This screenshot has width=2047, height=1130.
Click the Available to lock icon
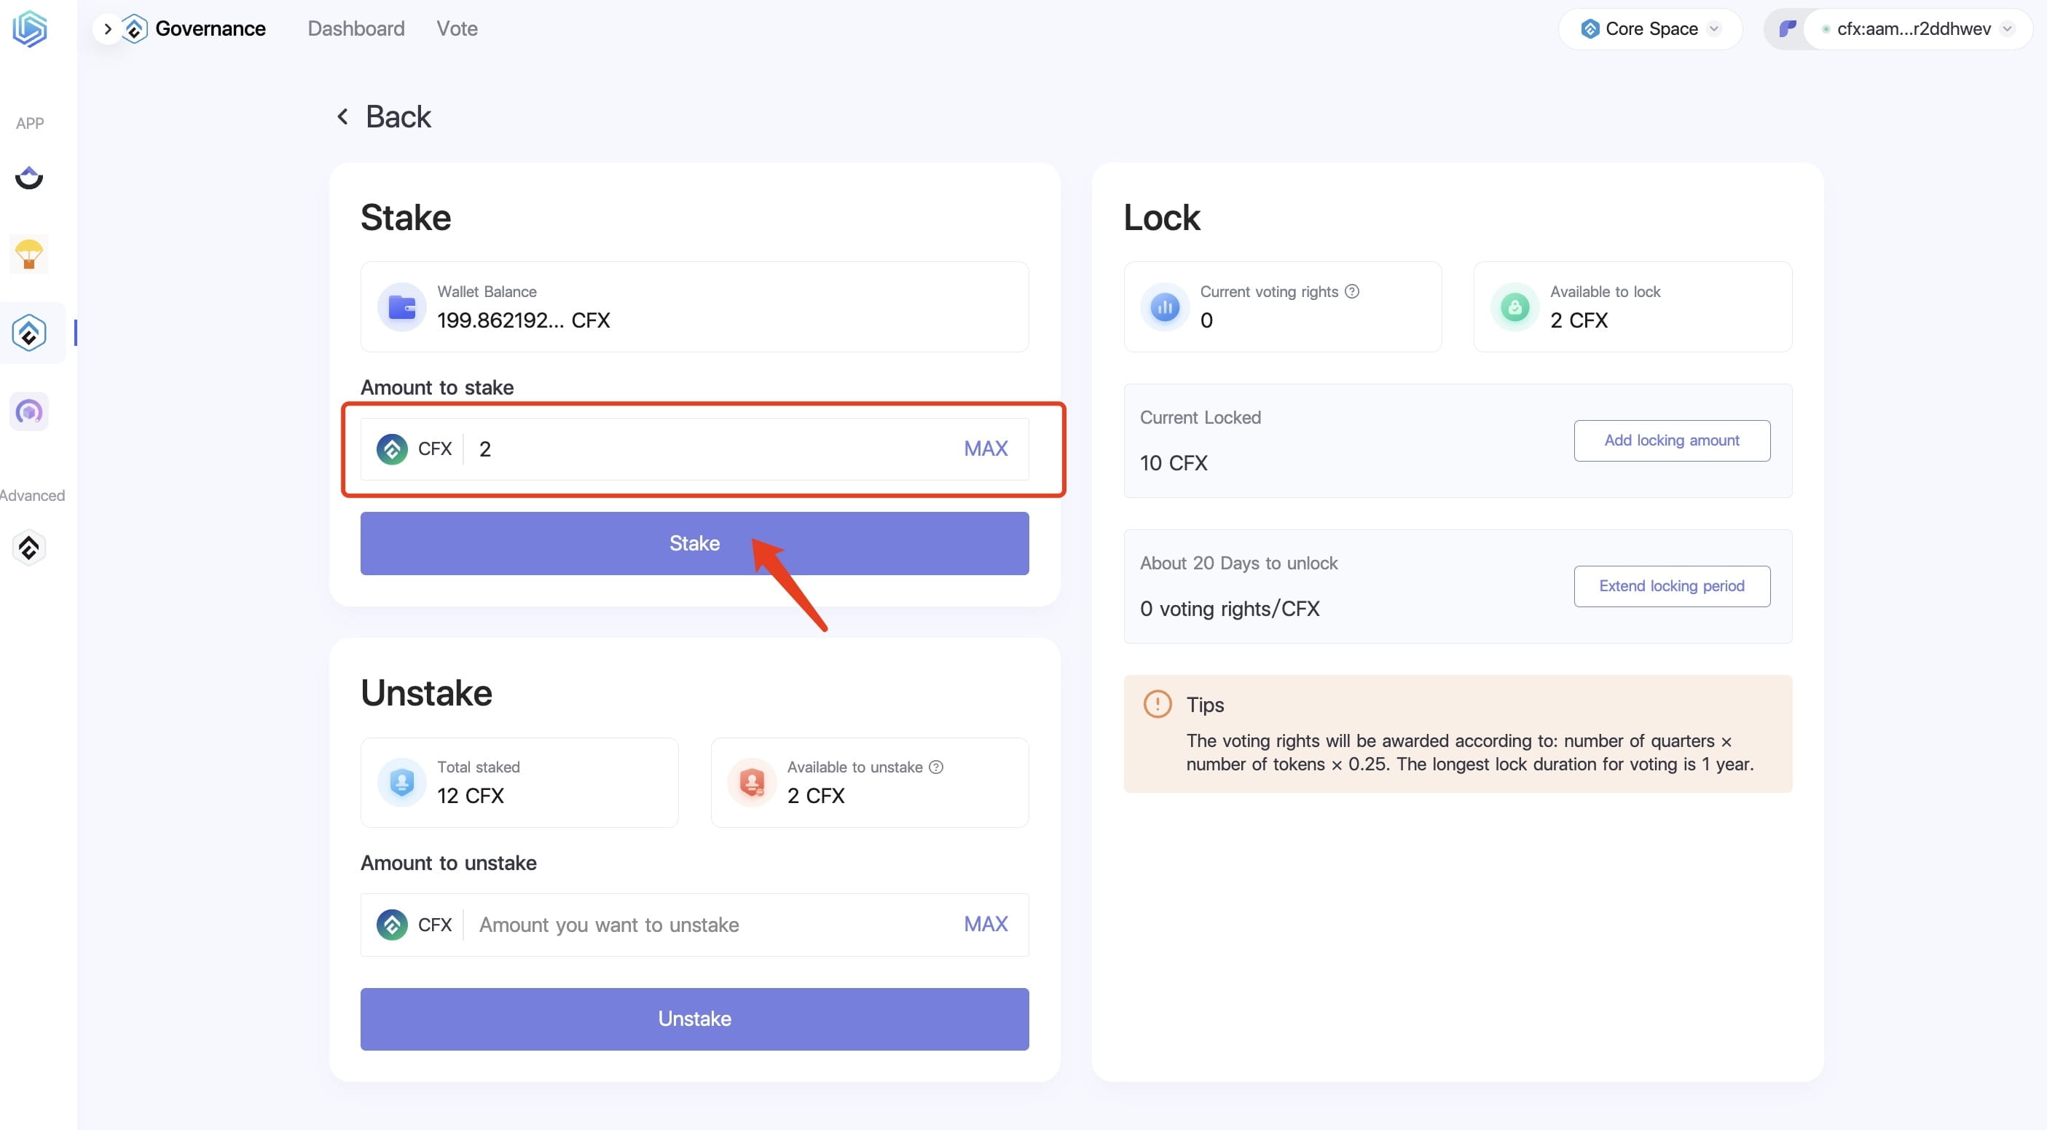[x=1514, y=307]
